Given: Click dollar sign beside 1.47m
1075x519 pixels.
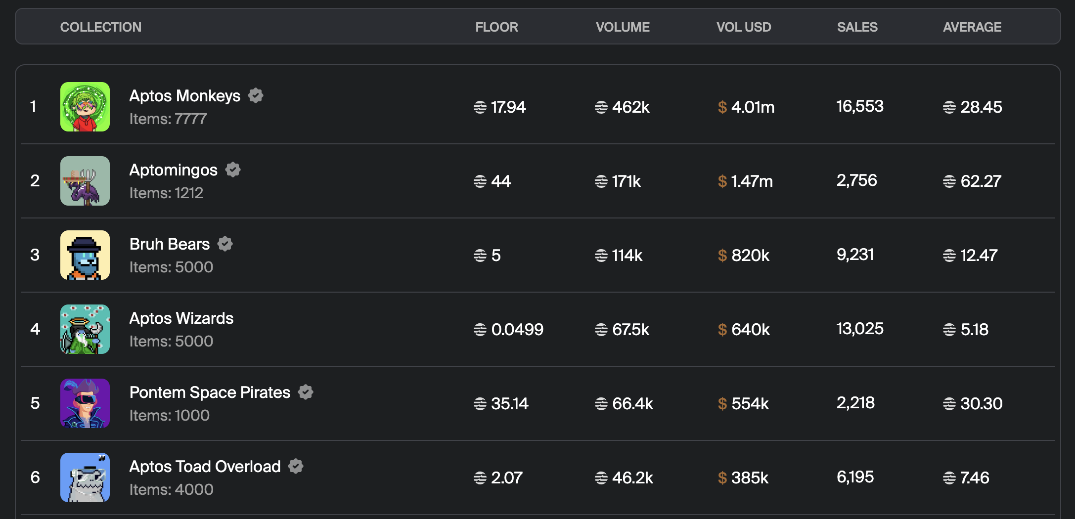Looking at the screenshot, I should click(722, 181).
